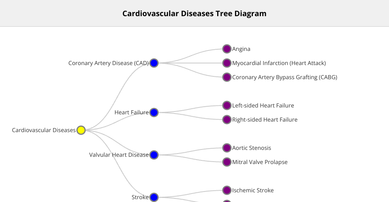Select the Myocardial Infarction purple node
This screenshot has width=389, height=202.
[x=227, y=63]
